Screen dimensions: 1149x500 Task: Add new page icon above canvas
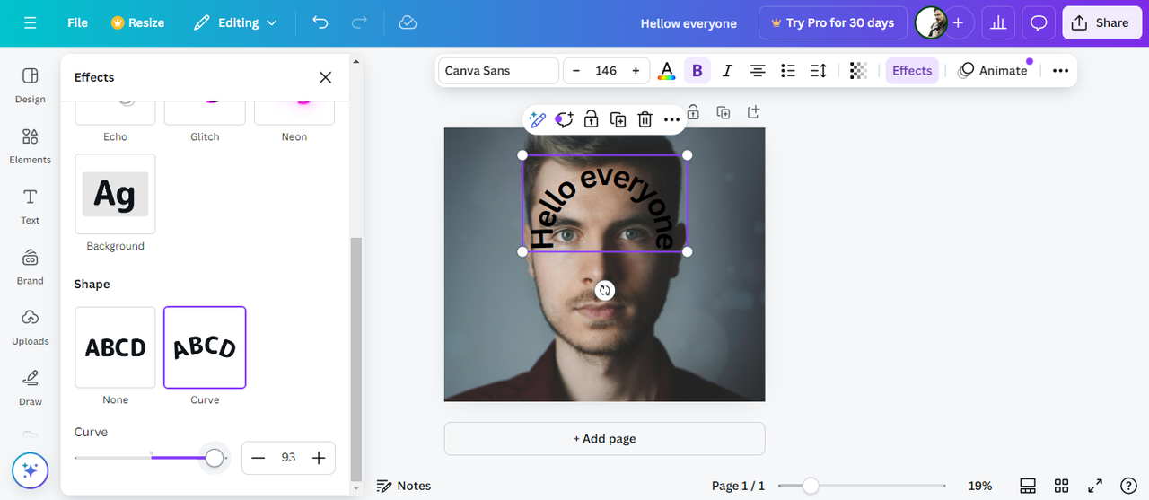(x=754, y=112)
